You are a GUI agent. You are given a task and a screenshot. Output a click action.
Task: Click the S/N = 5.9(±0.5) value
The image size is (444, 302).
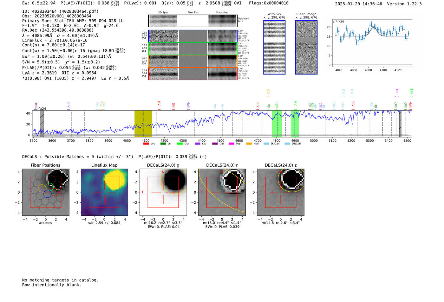point(41,62)
